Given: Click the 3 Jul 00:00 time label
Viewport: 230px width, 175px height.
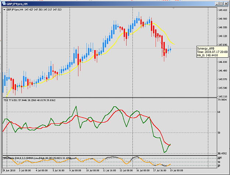Looking at the screenshot, I should (x=25, y=171).
